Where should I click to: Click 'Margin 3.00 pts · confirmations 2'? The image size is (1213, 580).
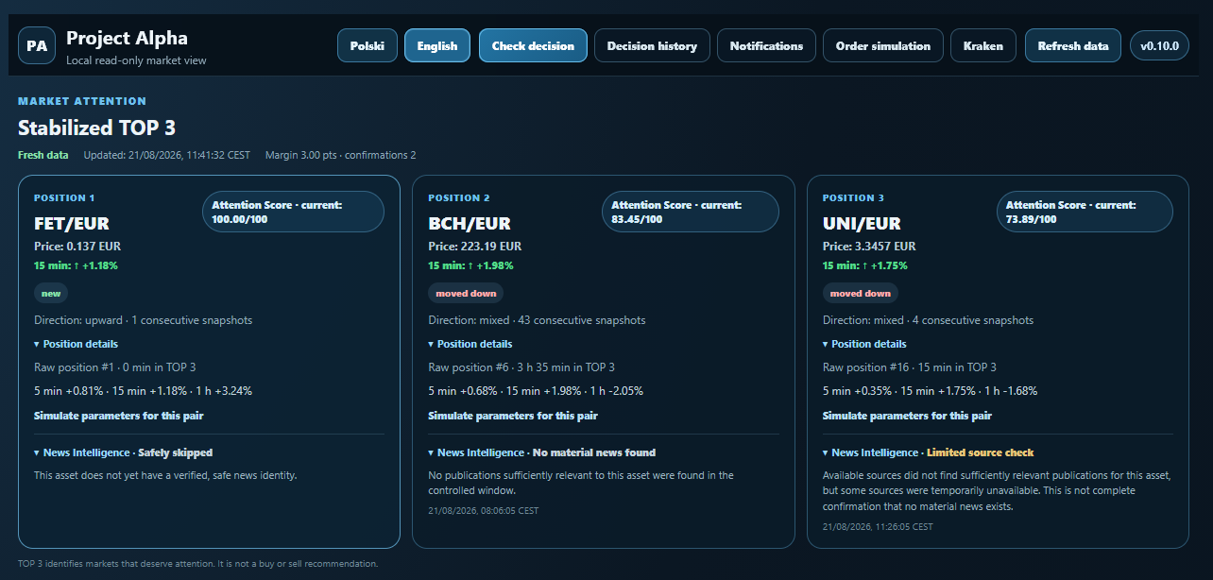pyautogui.click(x=341, y=155)
